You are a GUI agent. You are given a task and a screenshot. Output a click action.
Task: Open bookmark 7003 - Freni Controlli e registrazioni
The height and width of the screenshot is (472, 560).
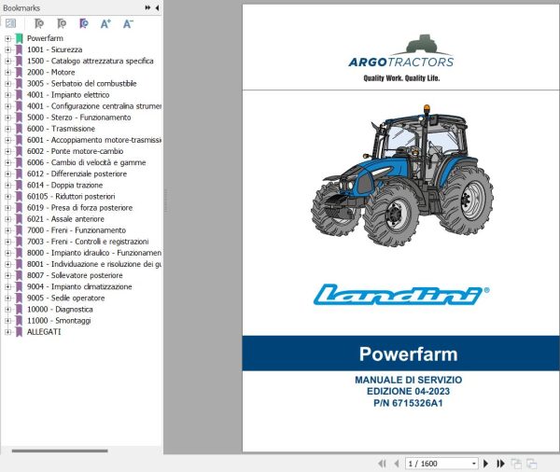click(x=88, y=242)
